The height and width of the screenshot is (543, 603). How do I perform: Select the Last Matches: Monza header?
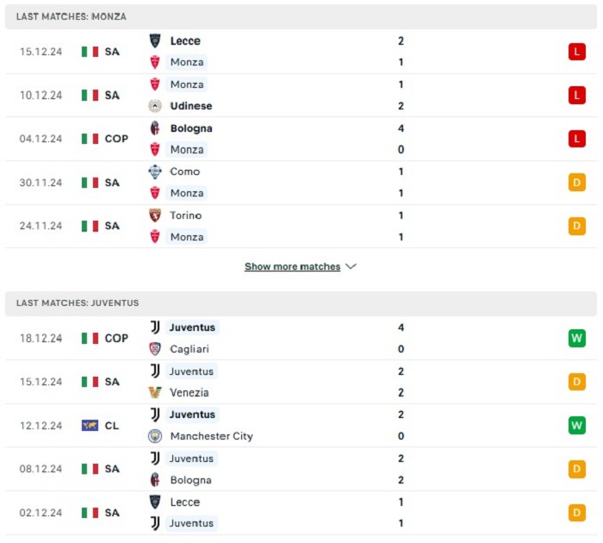point(301,16)
